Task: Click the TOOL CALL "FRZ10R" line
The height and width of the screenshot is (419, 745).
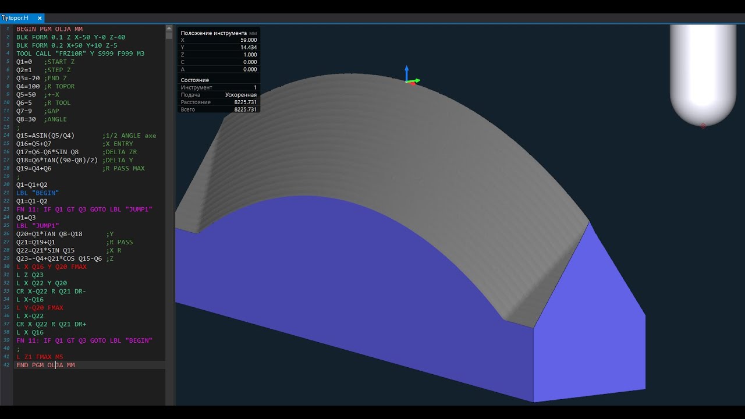Action: (x=80, y=54)
